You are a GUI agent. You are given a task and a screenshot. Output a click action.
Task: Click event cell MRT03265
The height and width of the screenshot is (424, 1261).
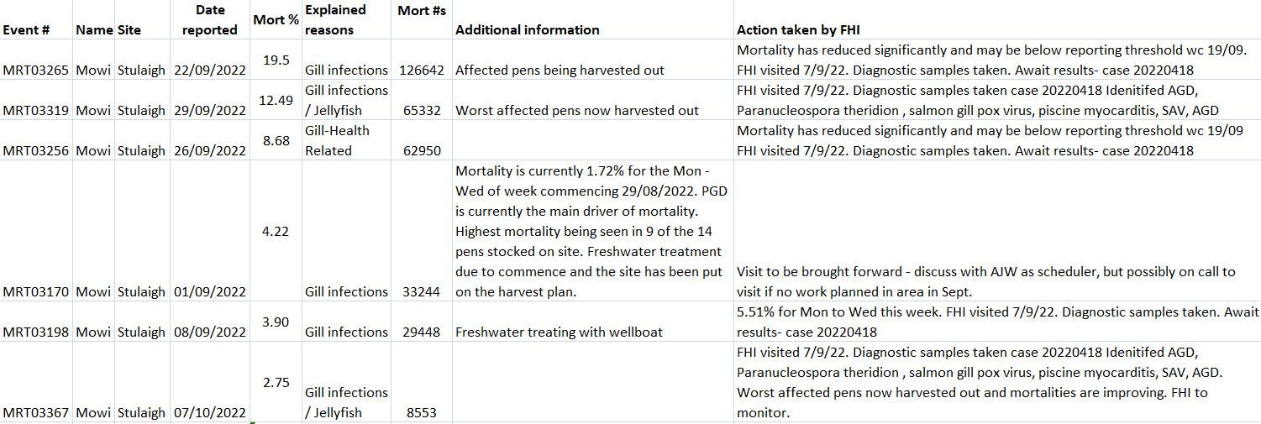coord(35,70)
